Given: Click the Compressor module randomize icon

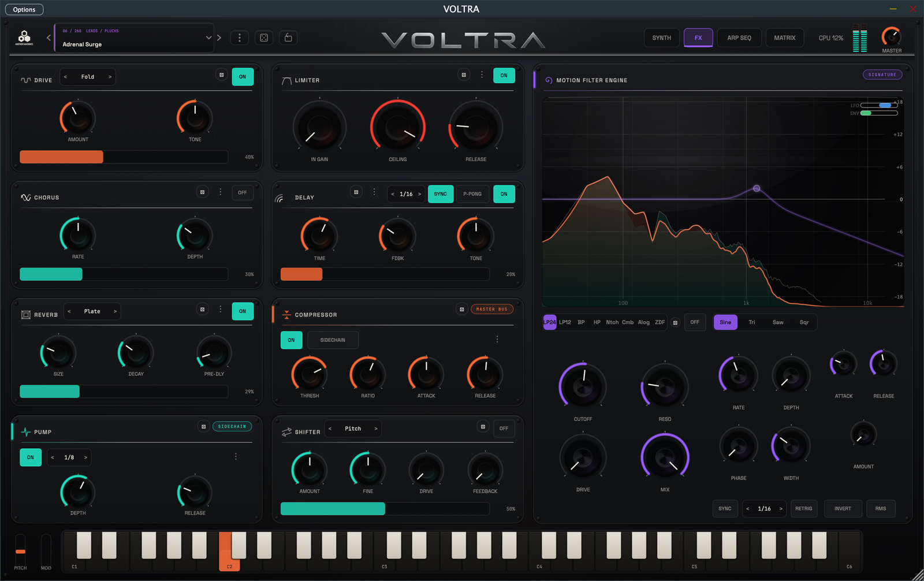Looking at the screenshot, I should coord(461,310).
